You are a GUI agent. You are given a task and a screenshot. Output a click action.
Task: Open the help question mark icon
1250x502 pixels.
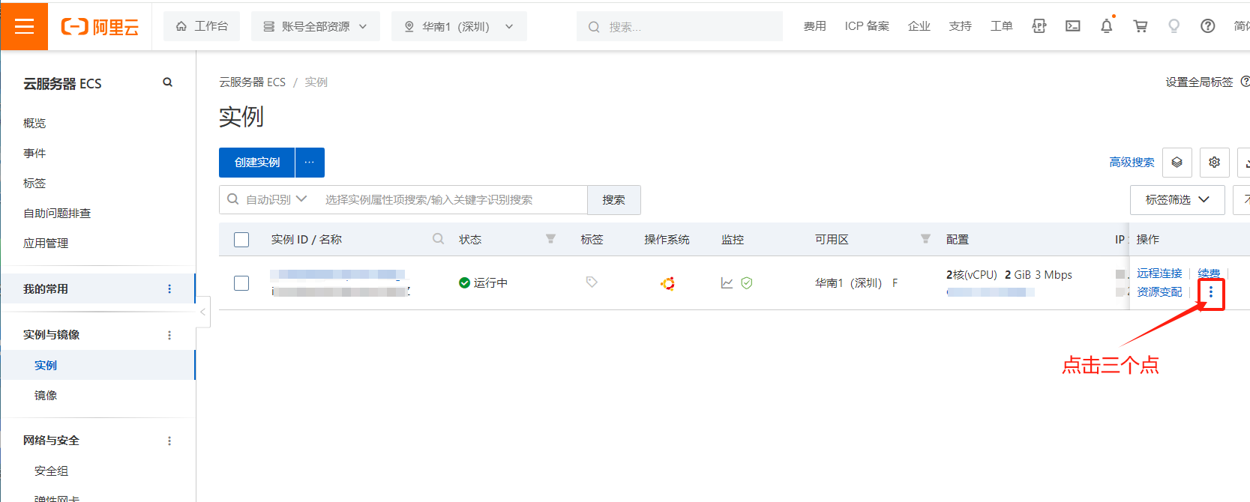click(1207, 26)
